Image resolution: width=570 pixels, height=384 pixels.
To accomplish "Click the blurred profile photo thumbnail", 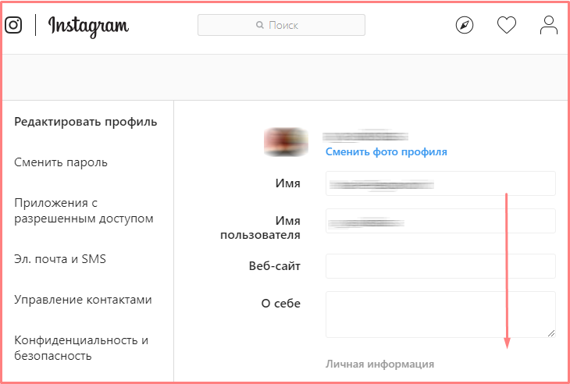I will 286,142.
